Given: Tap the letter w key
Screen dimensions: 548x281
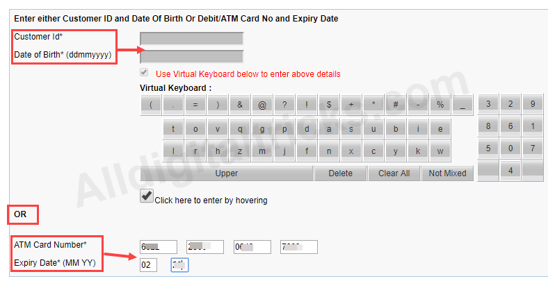Looking at the screenshot, I should (x=440, y=151).
